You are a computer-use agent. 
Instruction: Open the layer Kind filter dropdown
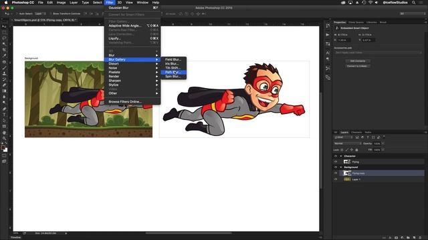[343, 137]
